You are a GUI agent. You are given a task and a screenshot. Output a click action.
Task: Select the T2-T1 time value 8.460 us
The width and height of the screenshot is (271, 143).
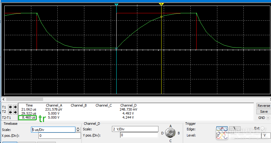coord(29,118)
